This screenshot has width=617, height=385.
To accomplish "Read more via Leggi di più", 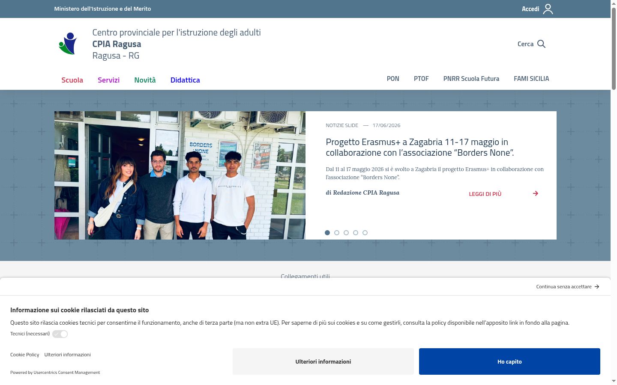I will 485,194.
